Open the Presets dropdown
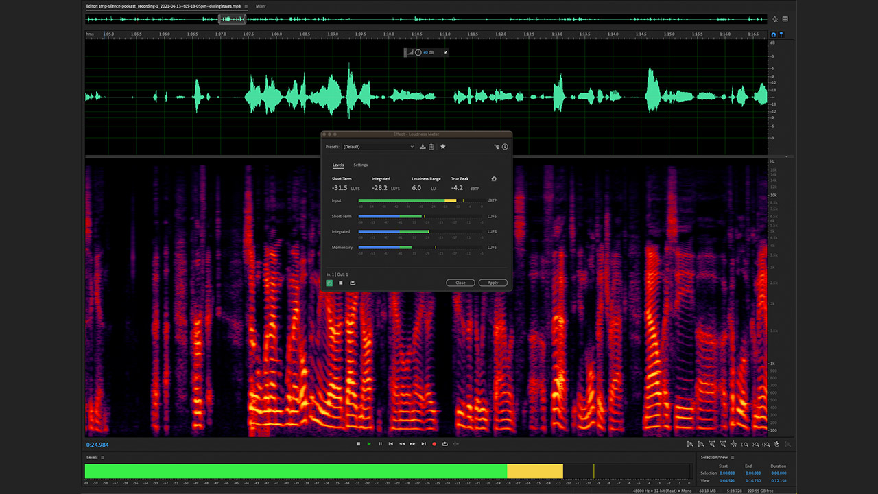 pyautogui.click(x=379, y=147)
